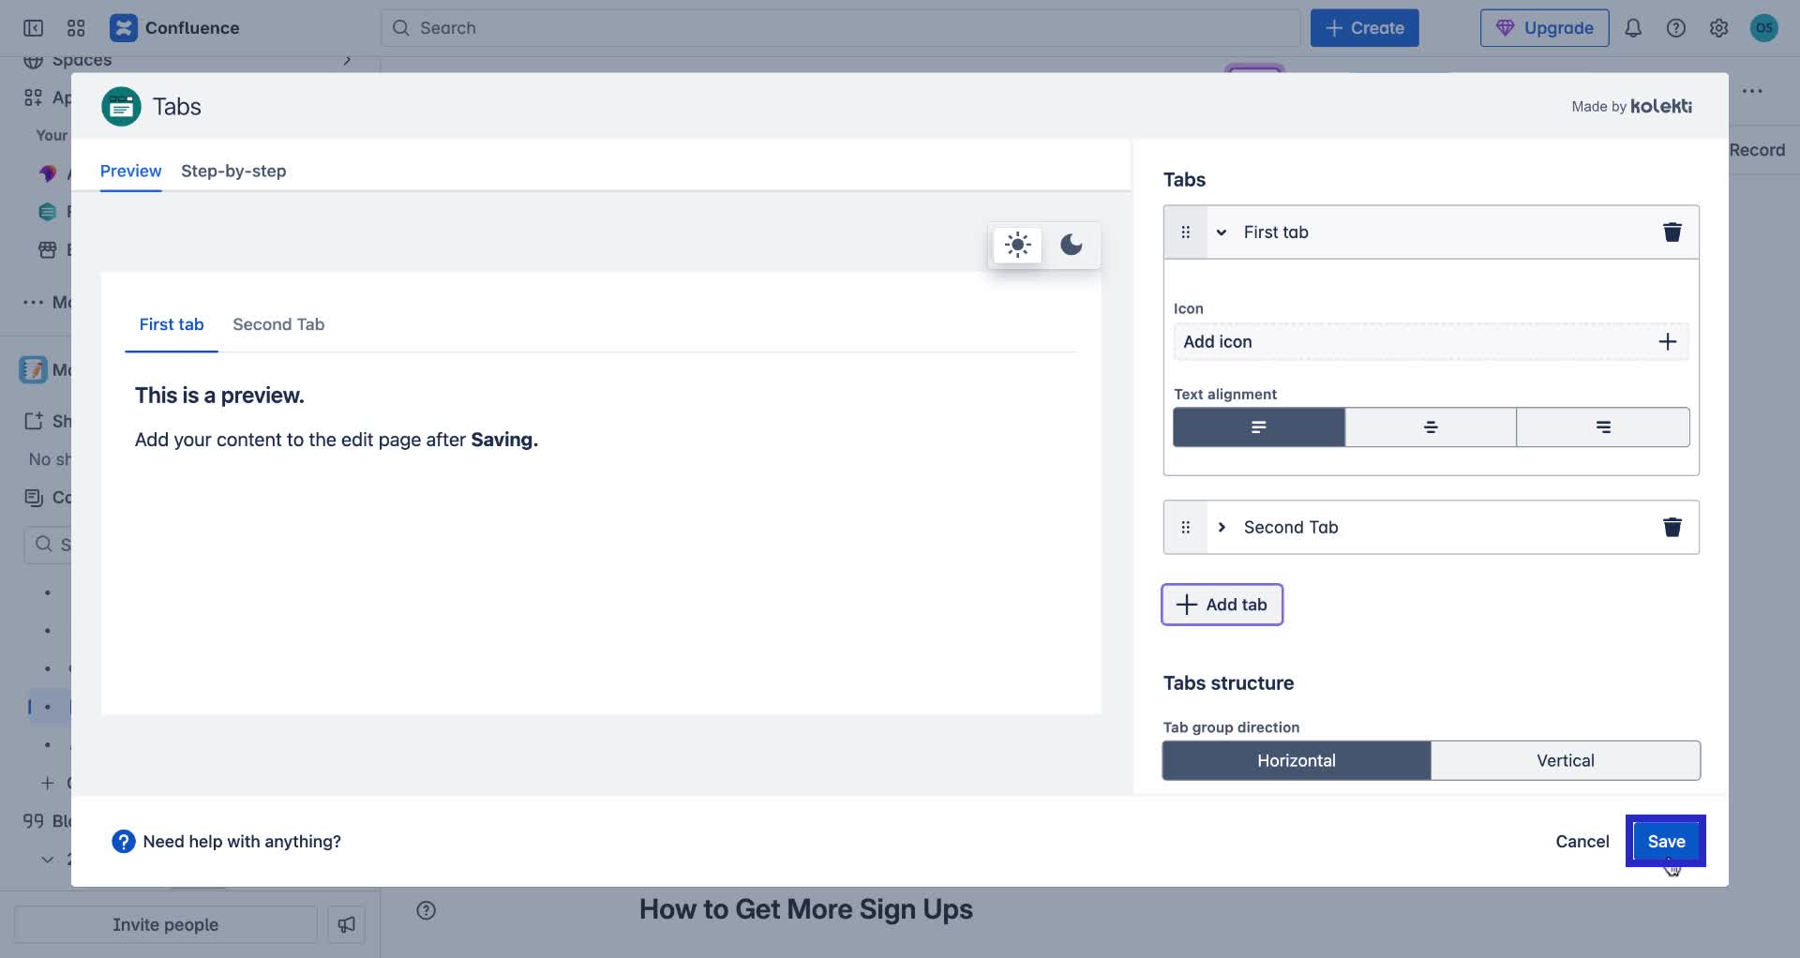
Task: Delete First tab using its trash icon
Action: point(1672,232)
